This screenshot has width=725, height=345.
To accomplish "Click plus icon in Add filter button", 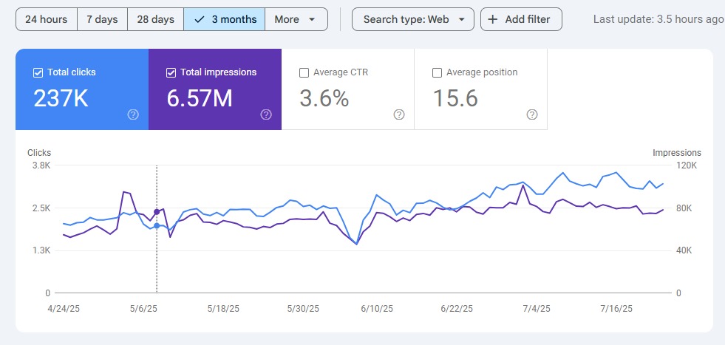I will click(x=493, y=19).
